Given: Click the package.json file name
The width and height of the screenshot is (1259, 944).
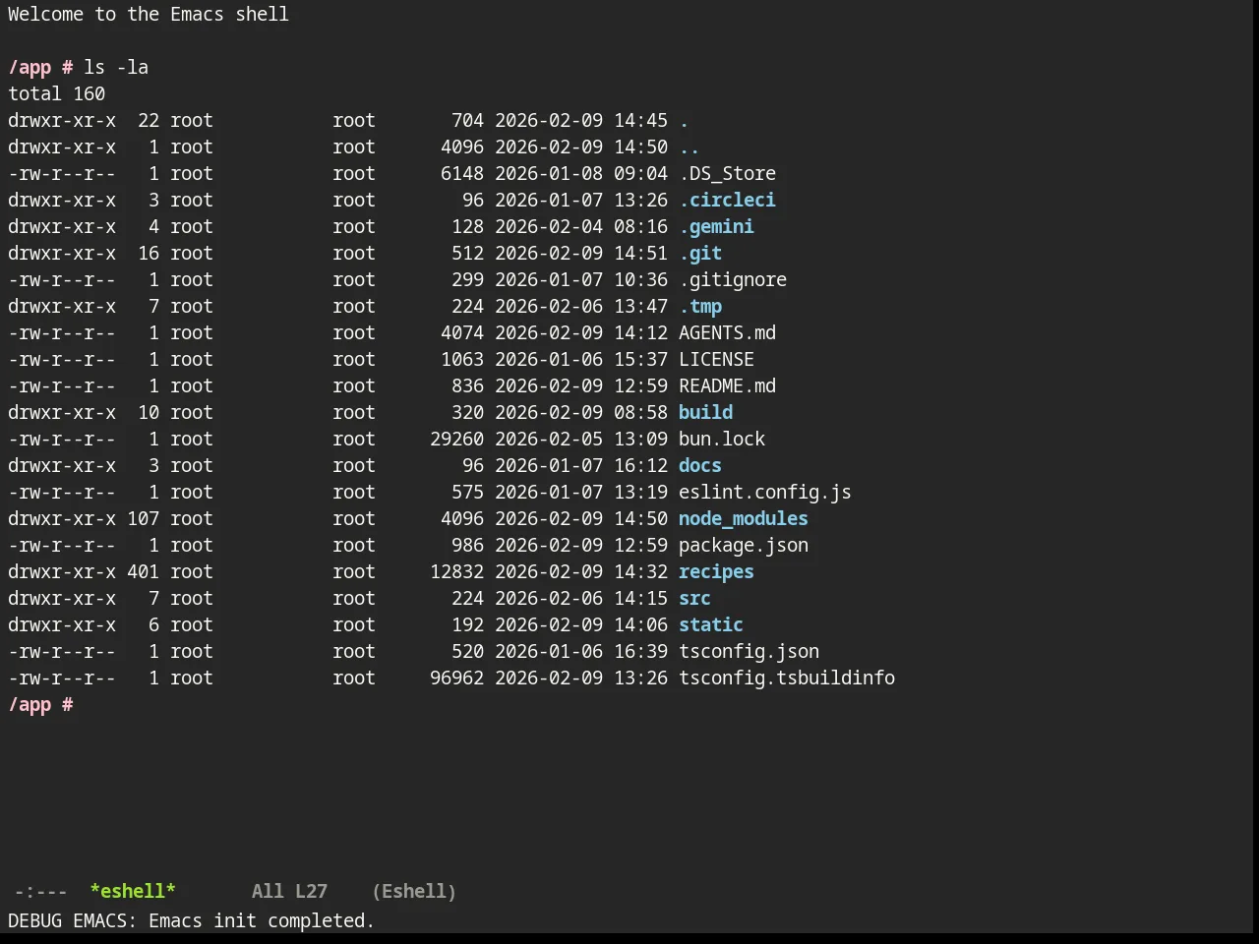Looking at the screenshot, I should coord(744,545).
